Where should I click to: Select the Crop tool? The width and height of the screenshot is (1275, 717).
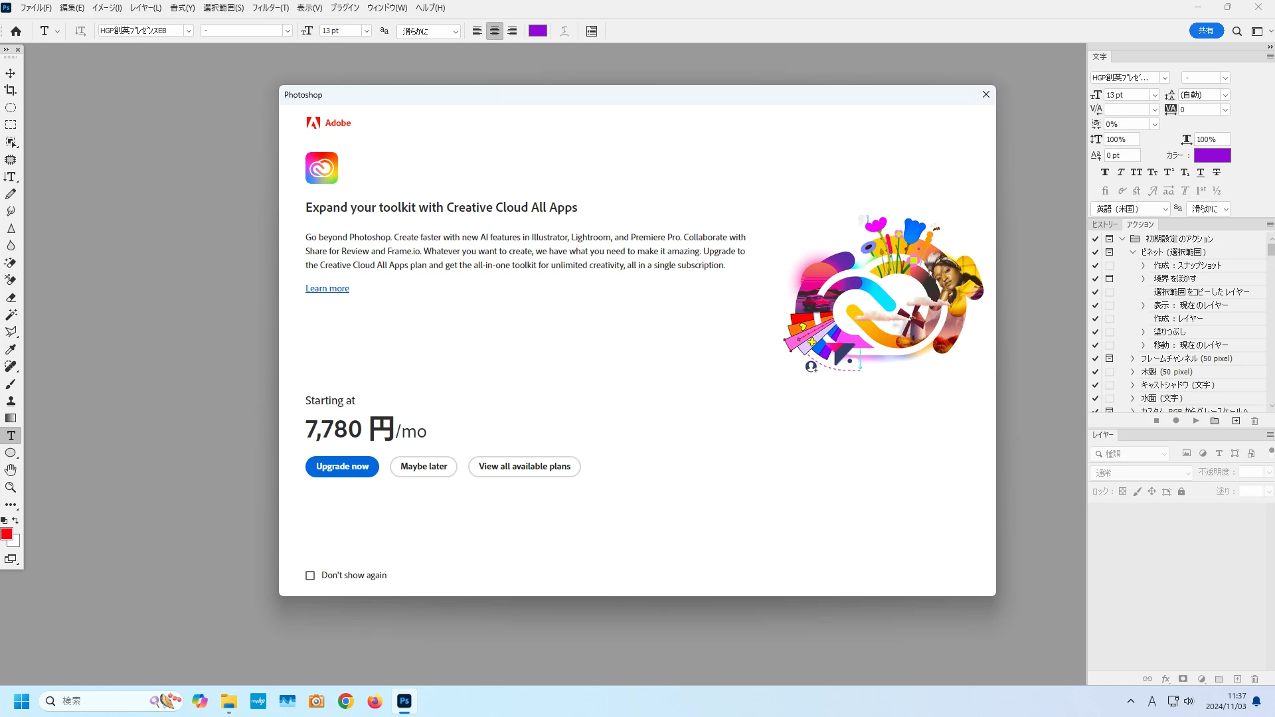[11, 90]
